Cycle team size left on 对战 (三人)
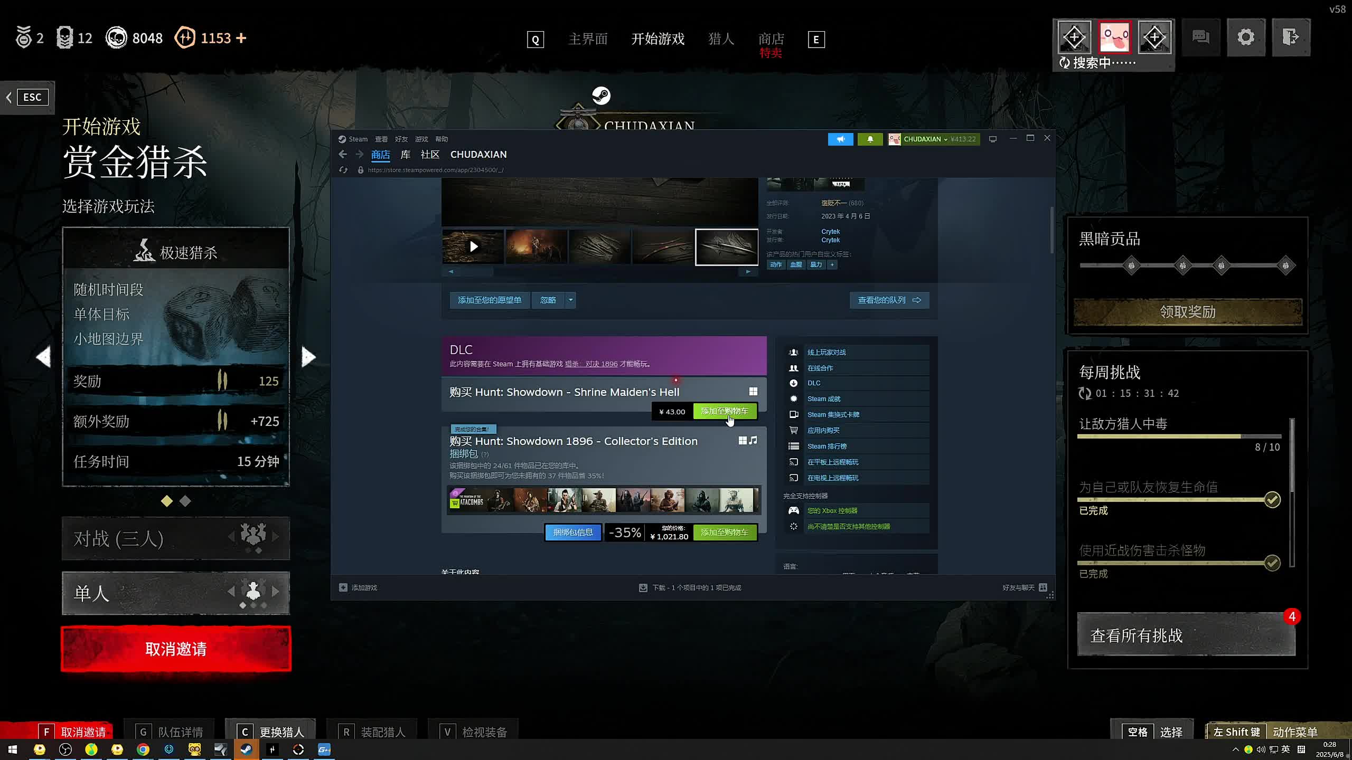Viewport: 1352px width, 760px height. (231, 536)
